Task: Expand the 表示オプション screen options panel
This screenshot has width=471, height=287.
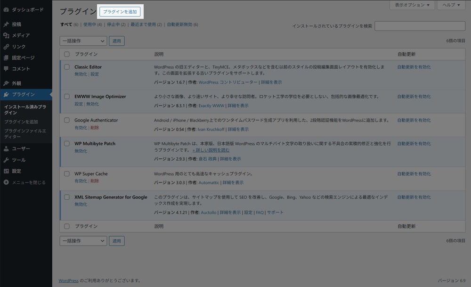Action: (x=412, y=5)
